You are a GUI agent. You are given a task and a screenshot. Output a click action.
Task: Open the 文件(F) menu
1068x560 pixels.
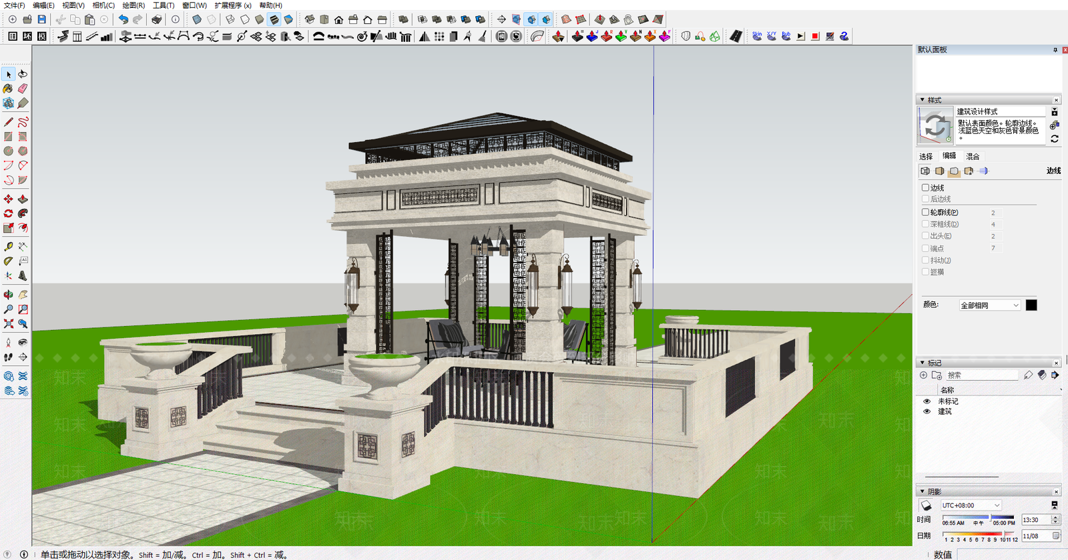click(14, 5)
